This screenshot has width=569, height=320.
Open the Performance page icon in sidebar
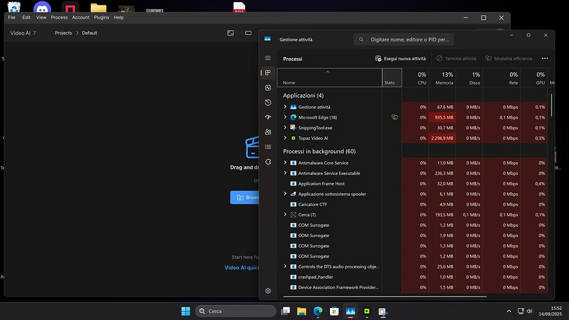click(268, 88)
